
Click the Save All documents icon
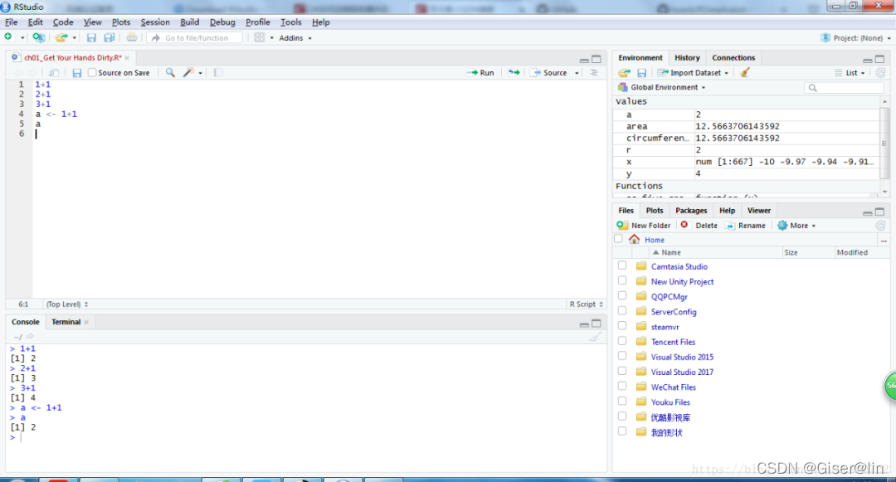(x=110, y=37)
